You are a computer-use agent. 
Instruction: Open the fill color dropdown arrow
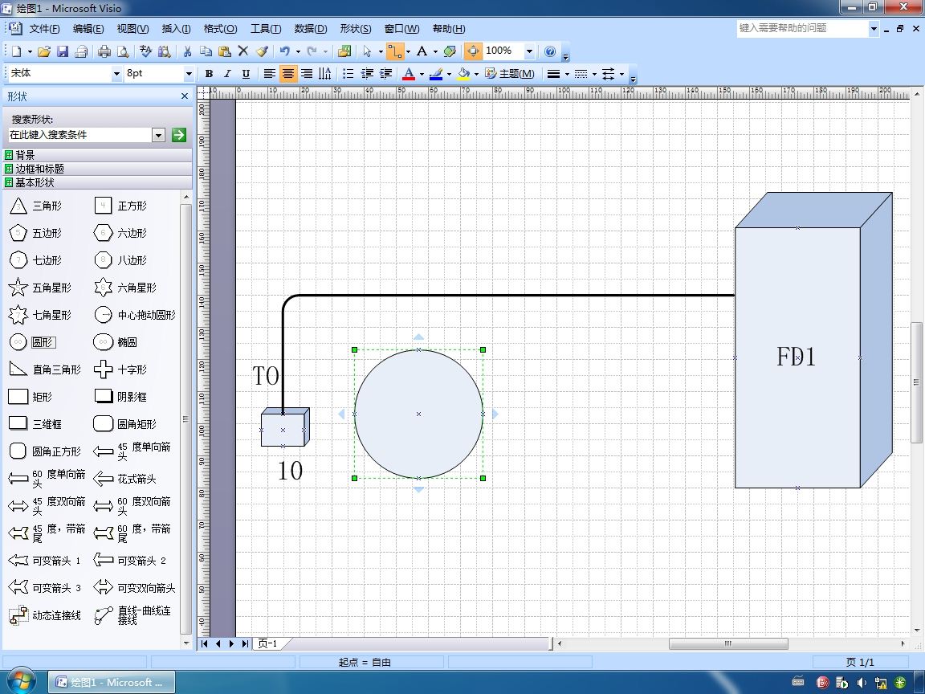[476, 74]
